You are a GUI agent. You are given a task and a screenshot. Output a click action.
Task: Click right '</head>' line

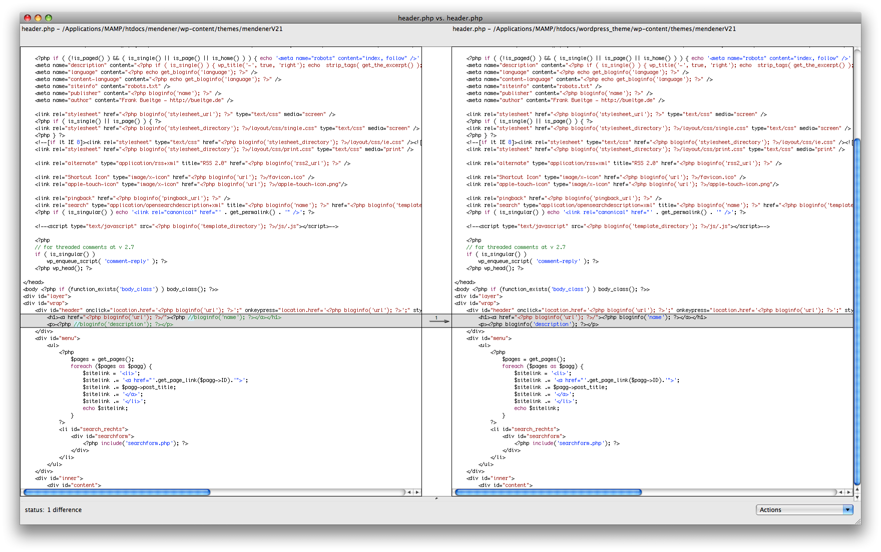point(465,282)
